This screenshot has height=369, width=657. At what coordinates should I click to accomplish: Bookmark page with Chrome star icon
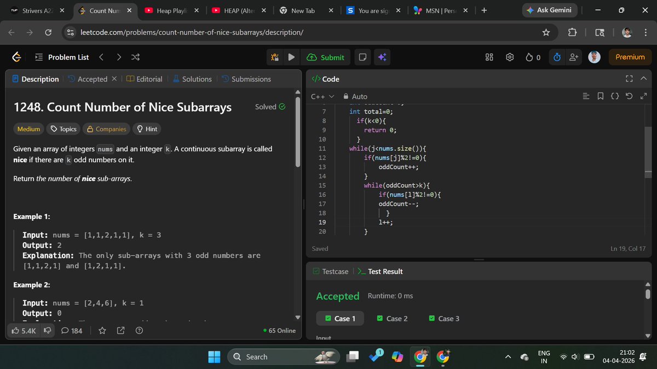click(546, 32)
